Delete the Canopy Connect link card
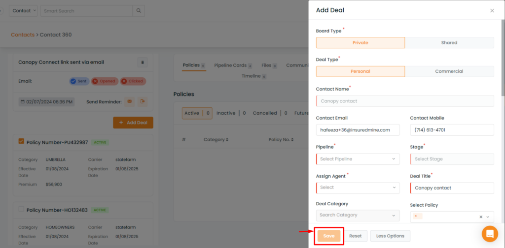Image resolution: width=505 pixels, height=248 pixels. click(x=143, y=62)
